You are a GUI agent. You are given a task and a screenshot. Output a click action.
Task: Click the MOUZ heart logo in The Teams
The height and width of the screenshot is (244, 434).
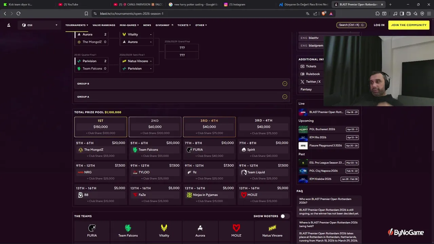coord(236,228)
